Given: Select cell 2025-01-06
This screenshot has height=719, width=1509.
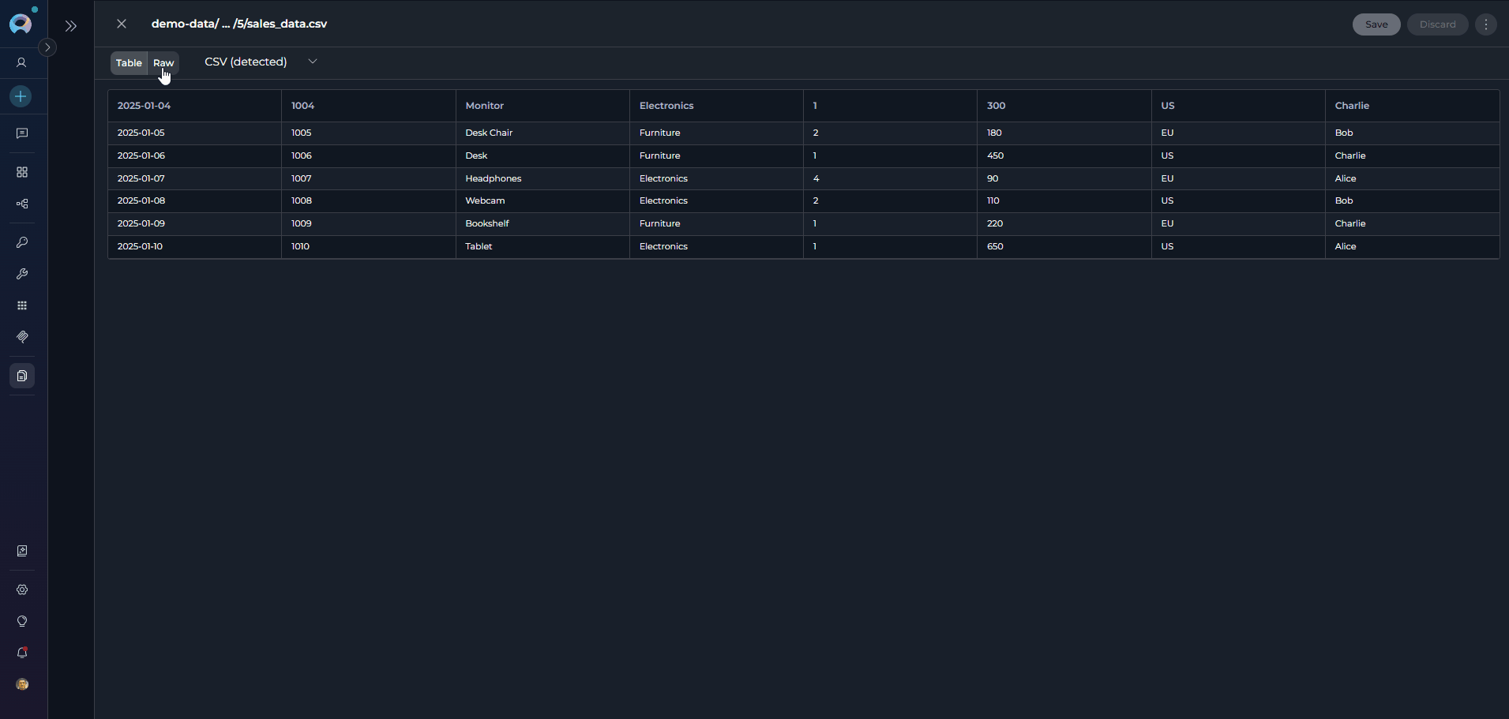Looking at the screenshot, I should pos(194,156).
